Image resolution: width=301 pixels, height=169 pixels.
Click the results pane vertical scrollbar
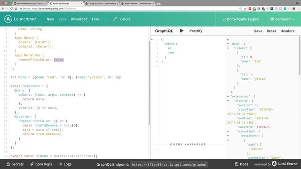[x=300, y=55]
